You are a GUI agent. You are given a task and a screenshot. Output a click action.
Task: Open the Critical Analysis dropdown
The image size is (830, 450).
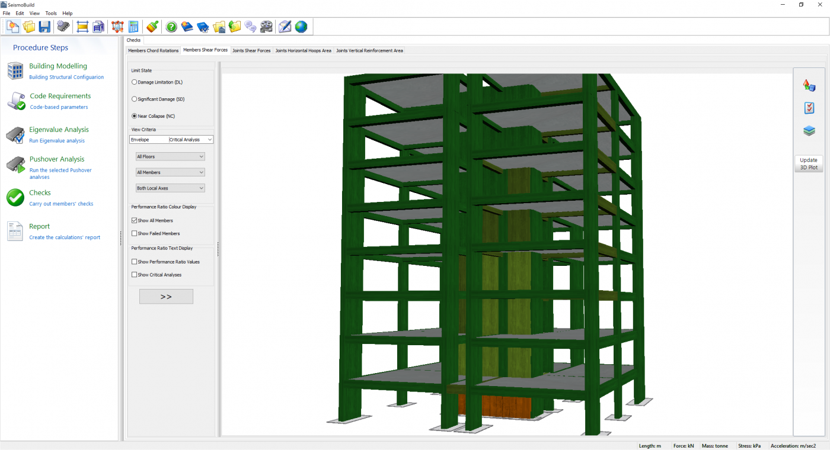190,140
